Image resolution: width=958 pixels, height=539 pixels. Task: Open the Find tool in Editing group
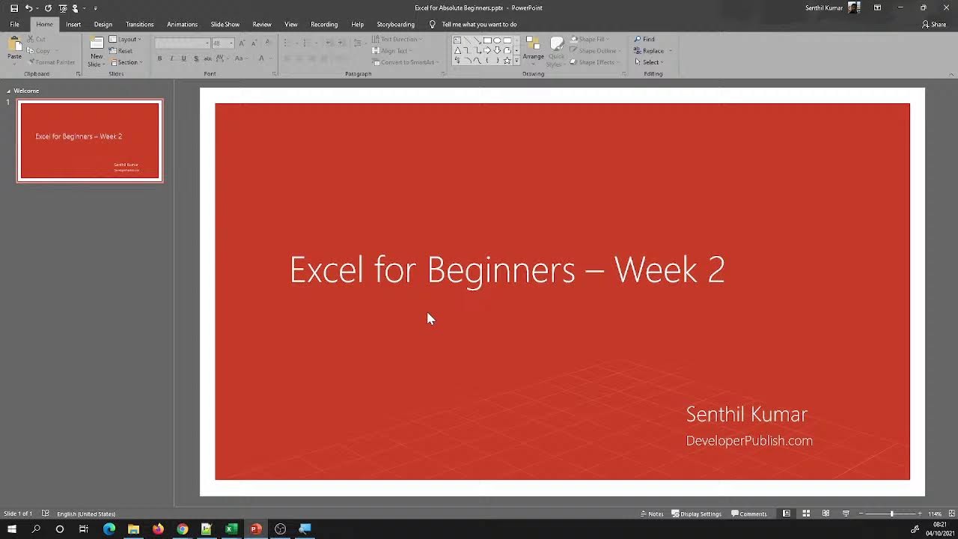647,39
